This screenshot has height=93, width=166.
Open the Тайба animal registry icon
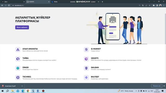(18, 59)
